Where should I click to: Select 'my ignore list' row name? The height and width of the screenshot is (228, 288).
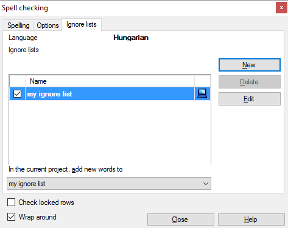pyautogui.click(x=110, y=94)
